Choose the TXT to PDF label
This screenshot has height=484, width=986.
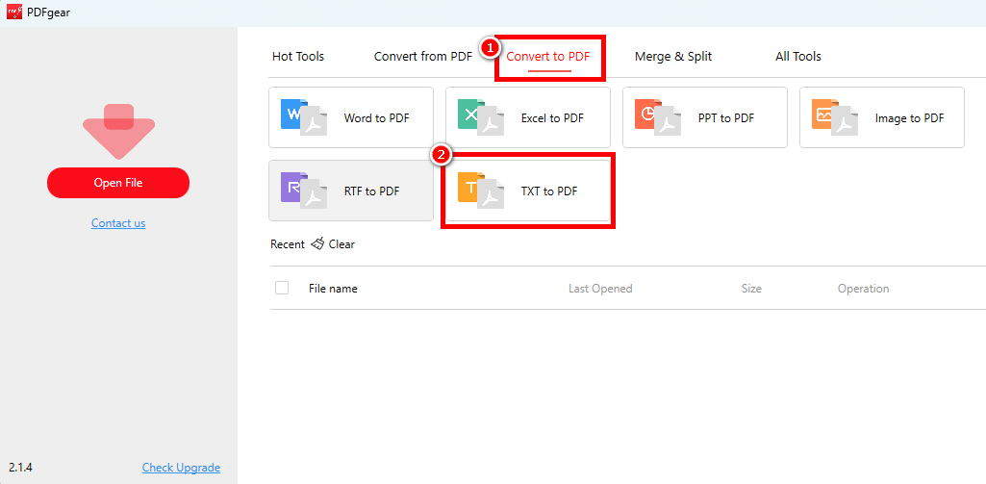pyautogui.click(x=549, y=191)
